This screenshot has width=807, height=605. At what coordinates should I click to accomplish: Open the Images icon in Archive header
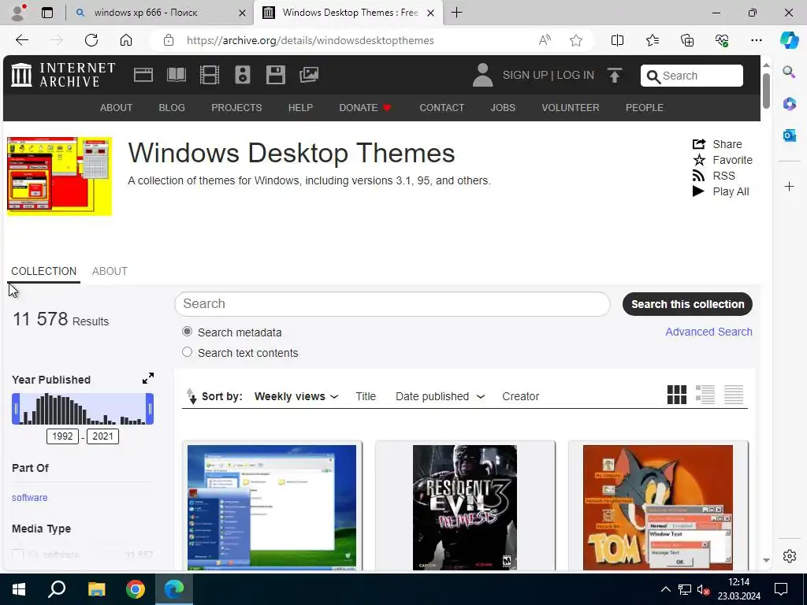click(309, 75)
